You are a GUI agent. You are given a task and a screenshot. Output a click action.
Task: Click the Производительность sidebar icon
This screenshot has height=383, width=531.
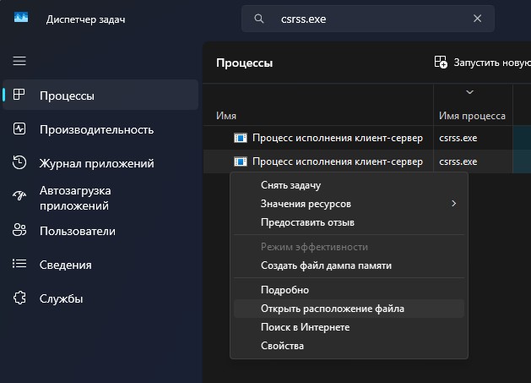click(19, 129)
